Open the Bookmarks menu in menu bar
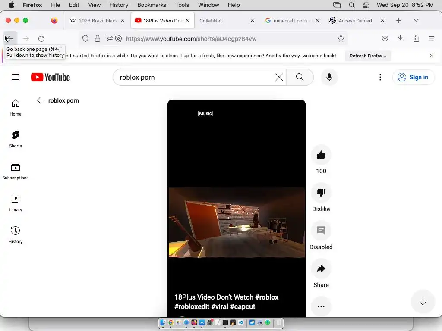The image size is (442, 331). pos(152,5)
